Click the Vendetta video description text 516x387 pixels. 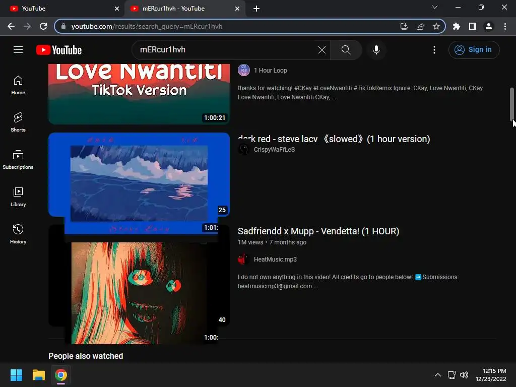pos(348,281)
